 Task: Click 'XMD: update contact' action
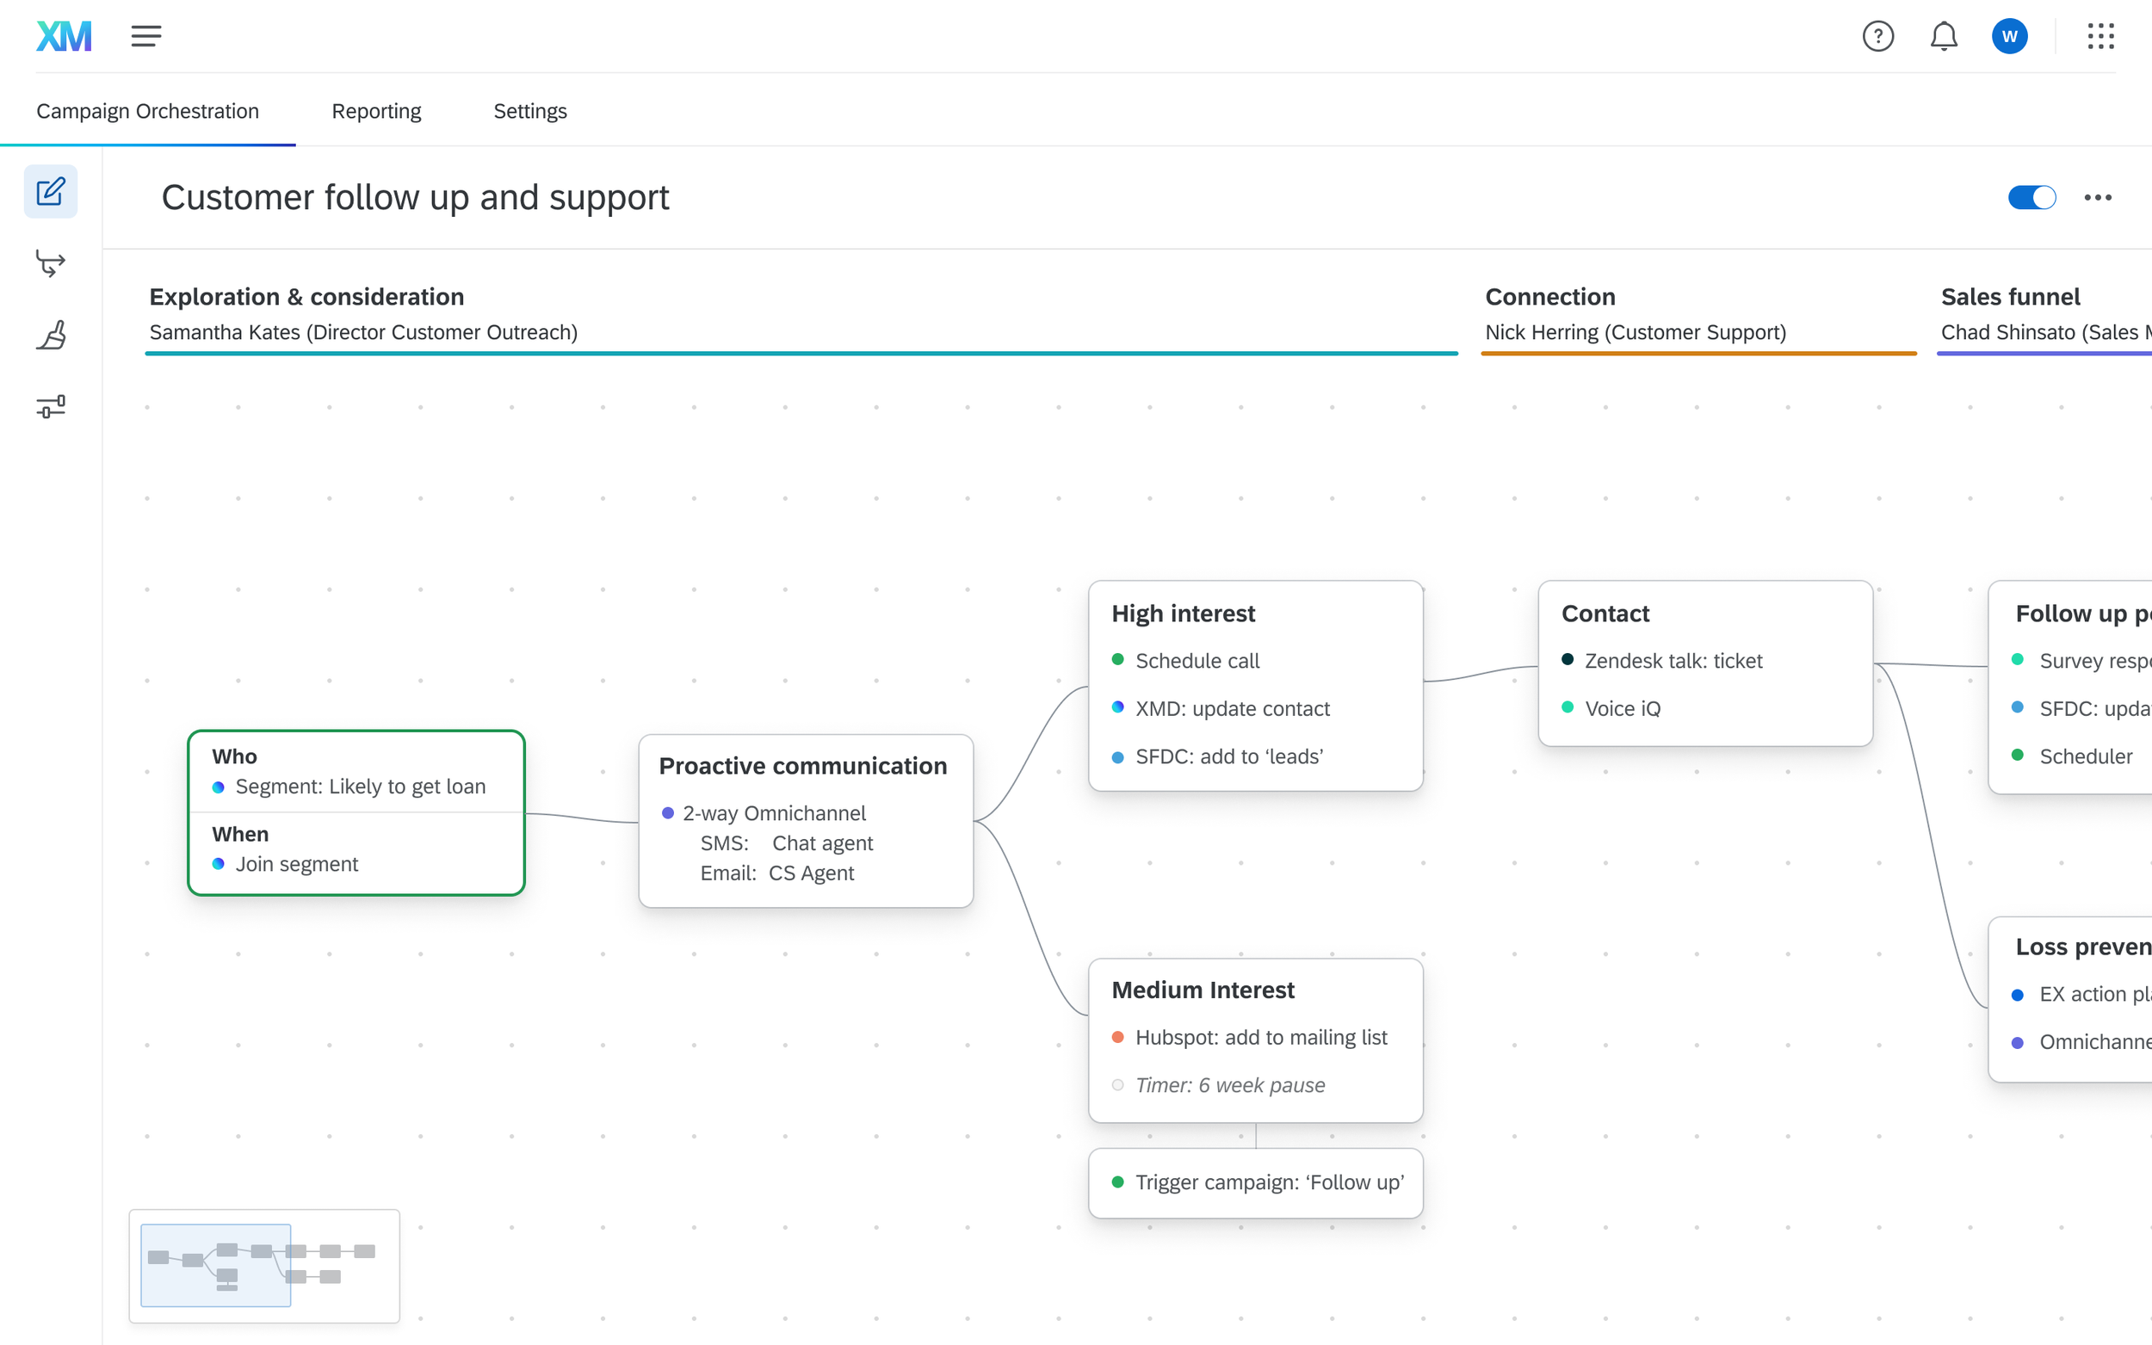tap(1232, 709)
